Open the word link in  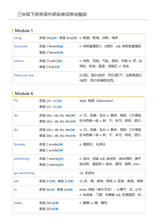coord(15,189)
